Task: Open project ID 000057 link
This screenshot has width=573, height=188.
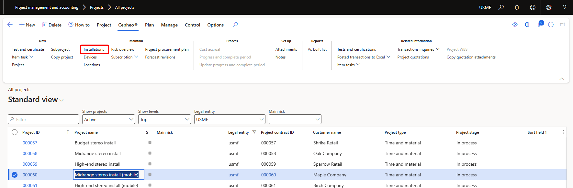Action: click(30, 143)
